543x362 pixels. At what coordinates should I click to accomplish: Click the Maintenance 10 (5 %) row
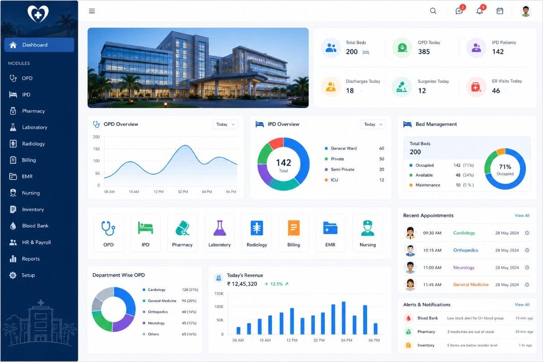(441, 185)
